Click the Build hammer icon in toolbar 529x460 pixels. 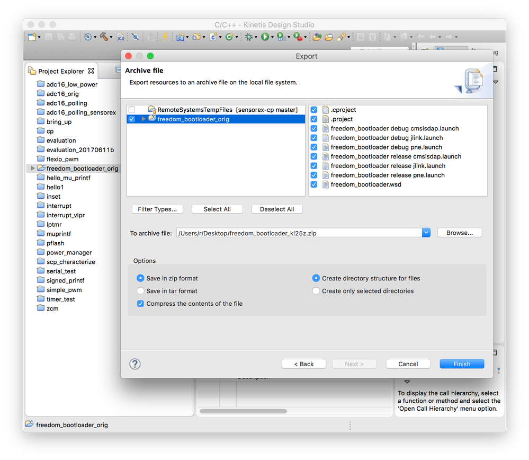[x=104, y=37]
